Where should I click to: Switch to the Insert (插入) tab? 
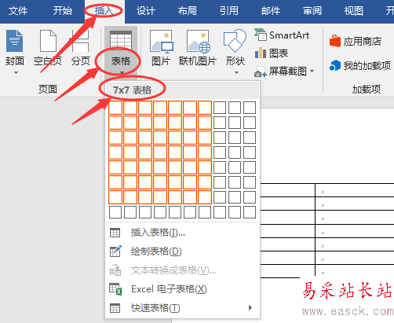click(104, 11)
